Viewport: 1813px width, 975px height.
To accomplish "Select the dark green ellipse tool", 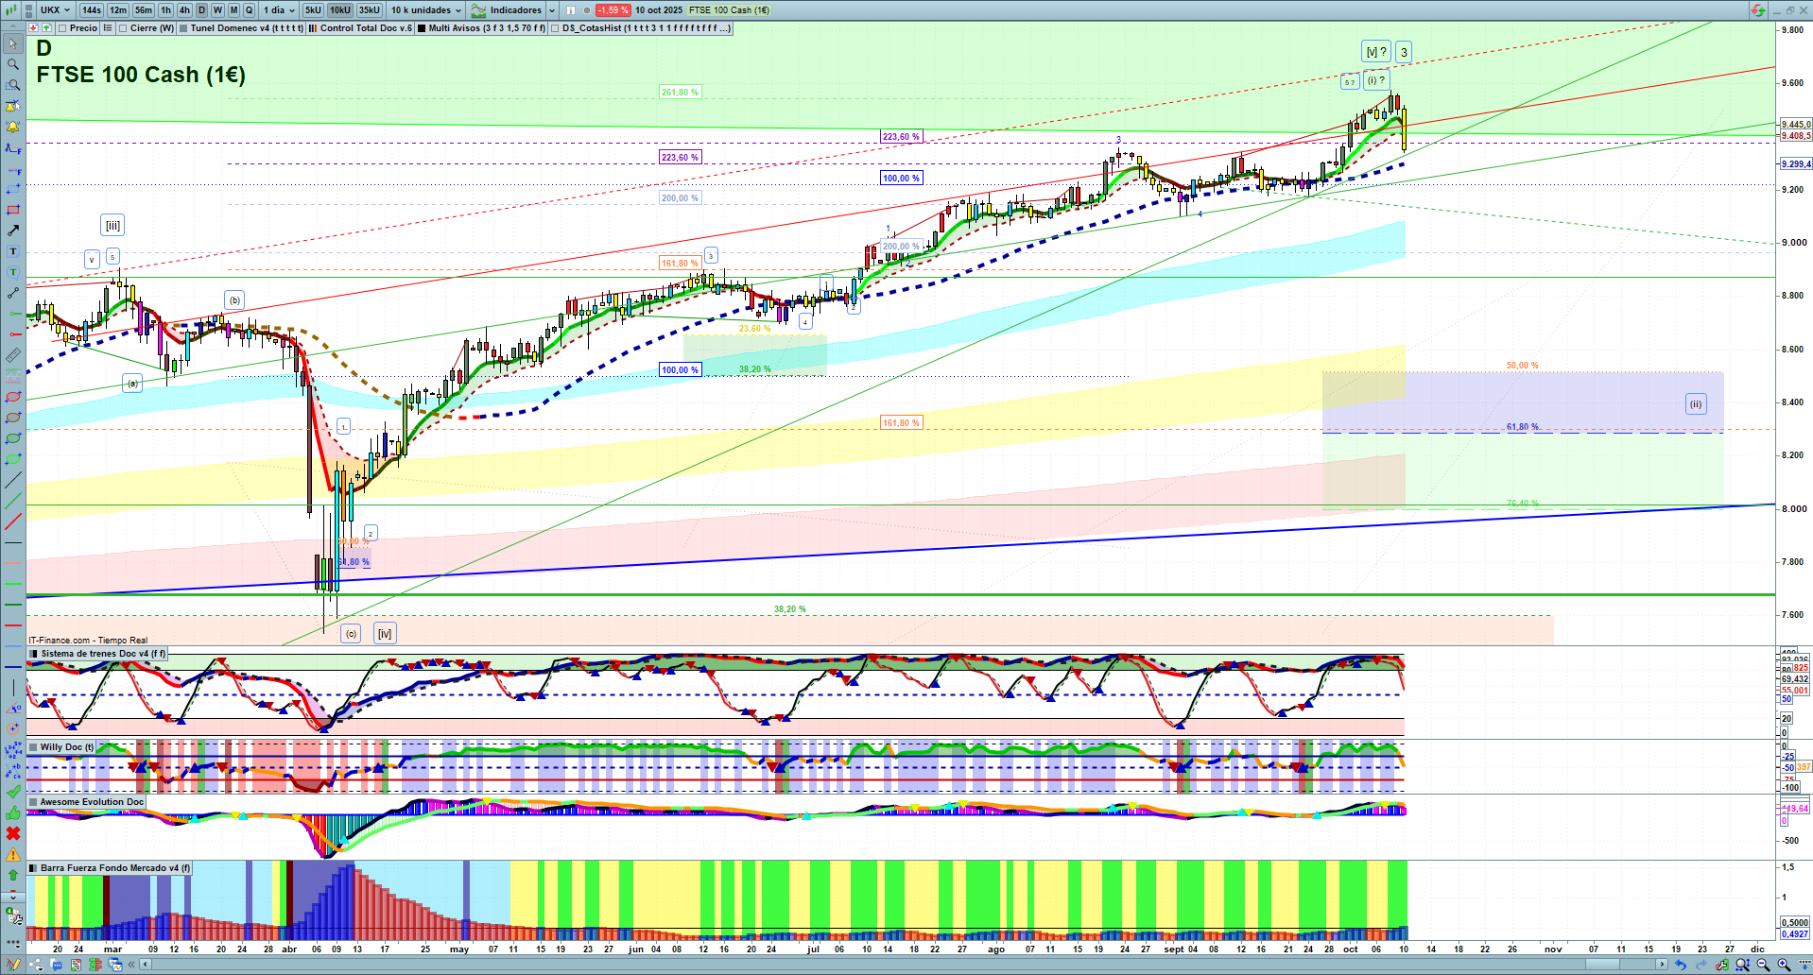I will [x=13, y=438].
